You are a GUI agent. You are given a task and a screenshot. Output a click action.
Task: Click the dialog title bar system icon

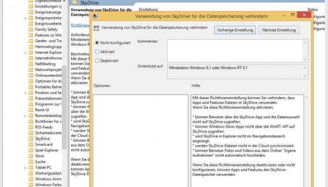pyautogui.click(x=95, y=16)
